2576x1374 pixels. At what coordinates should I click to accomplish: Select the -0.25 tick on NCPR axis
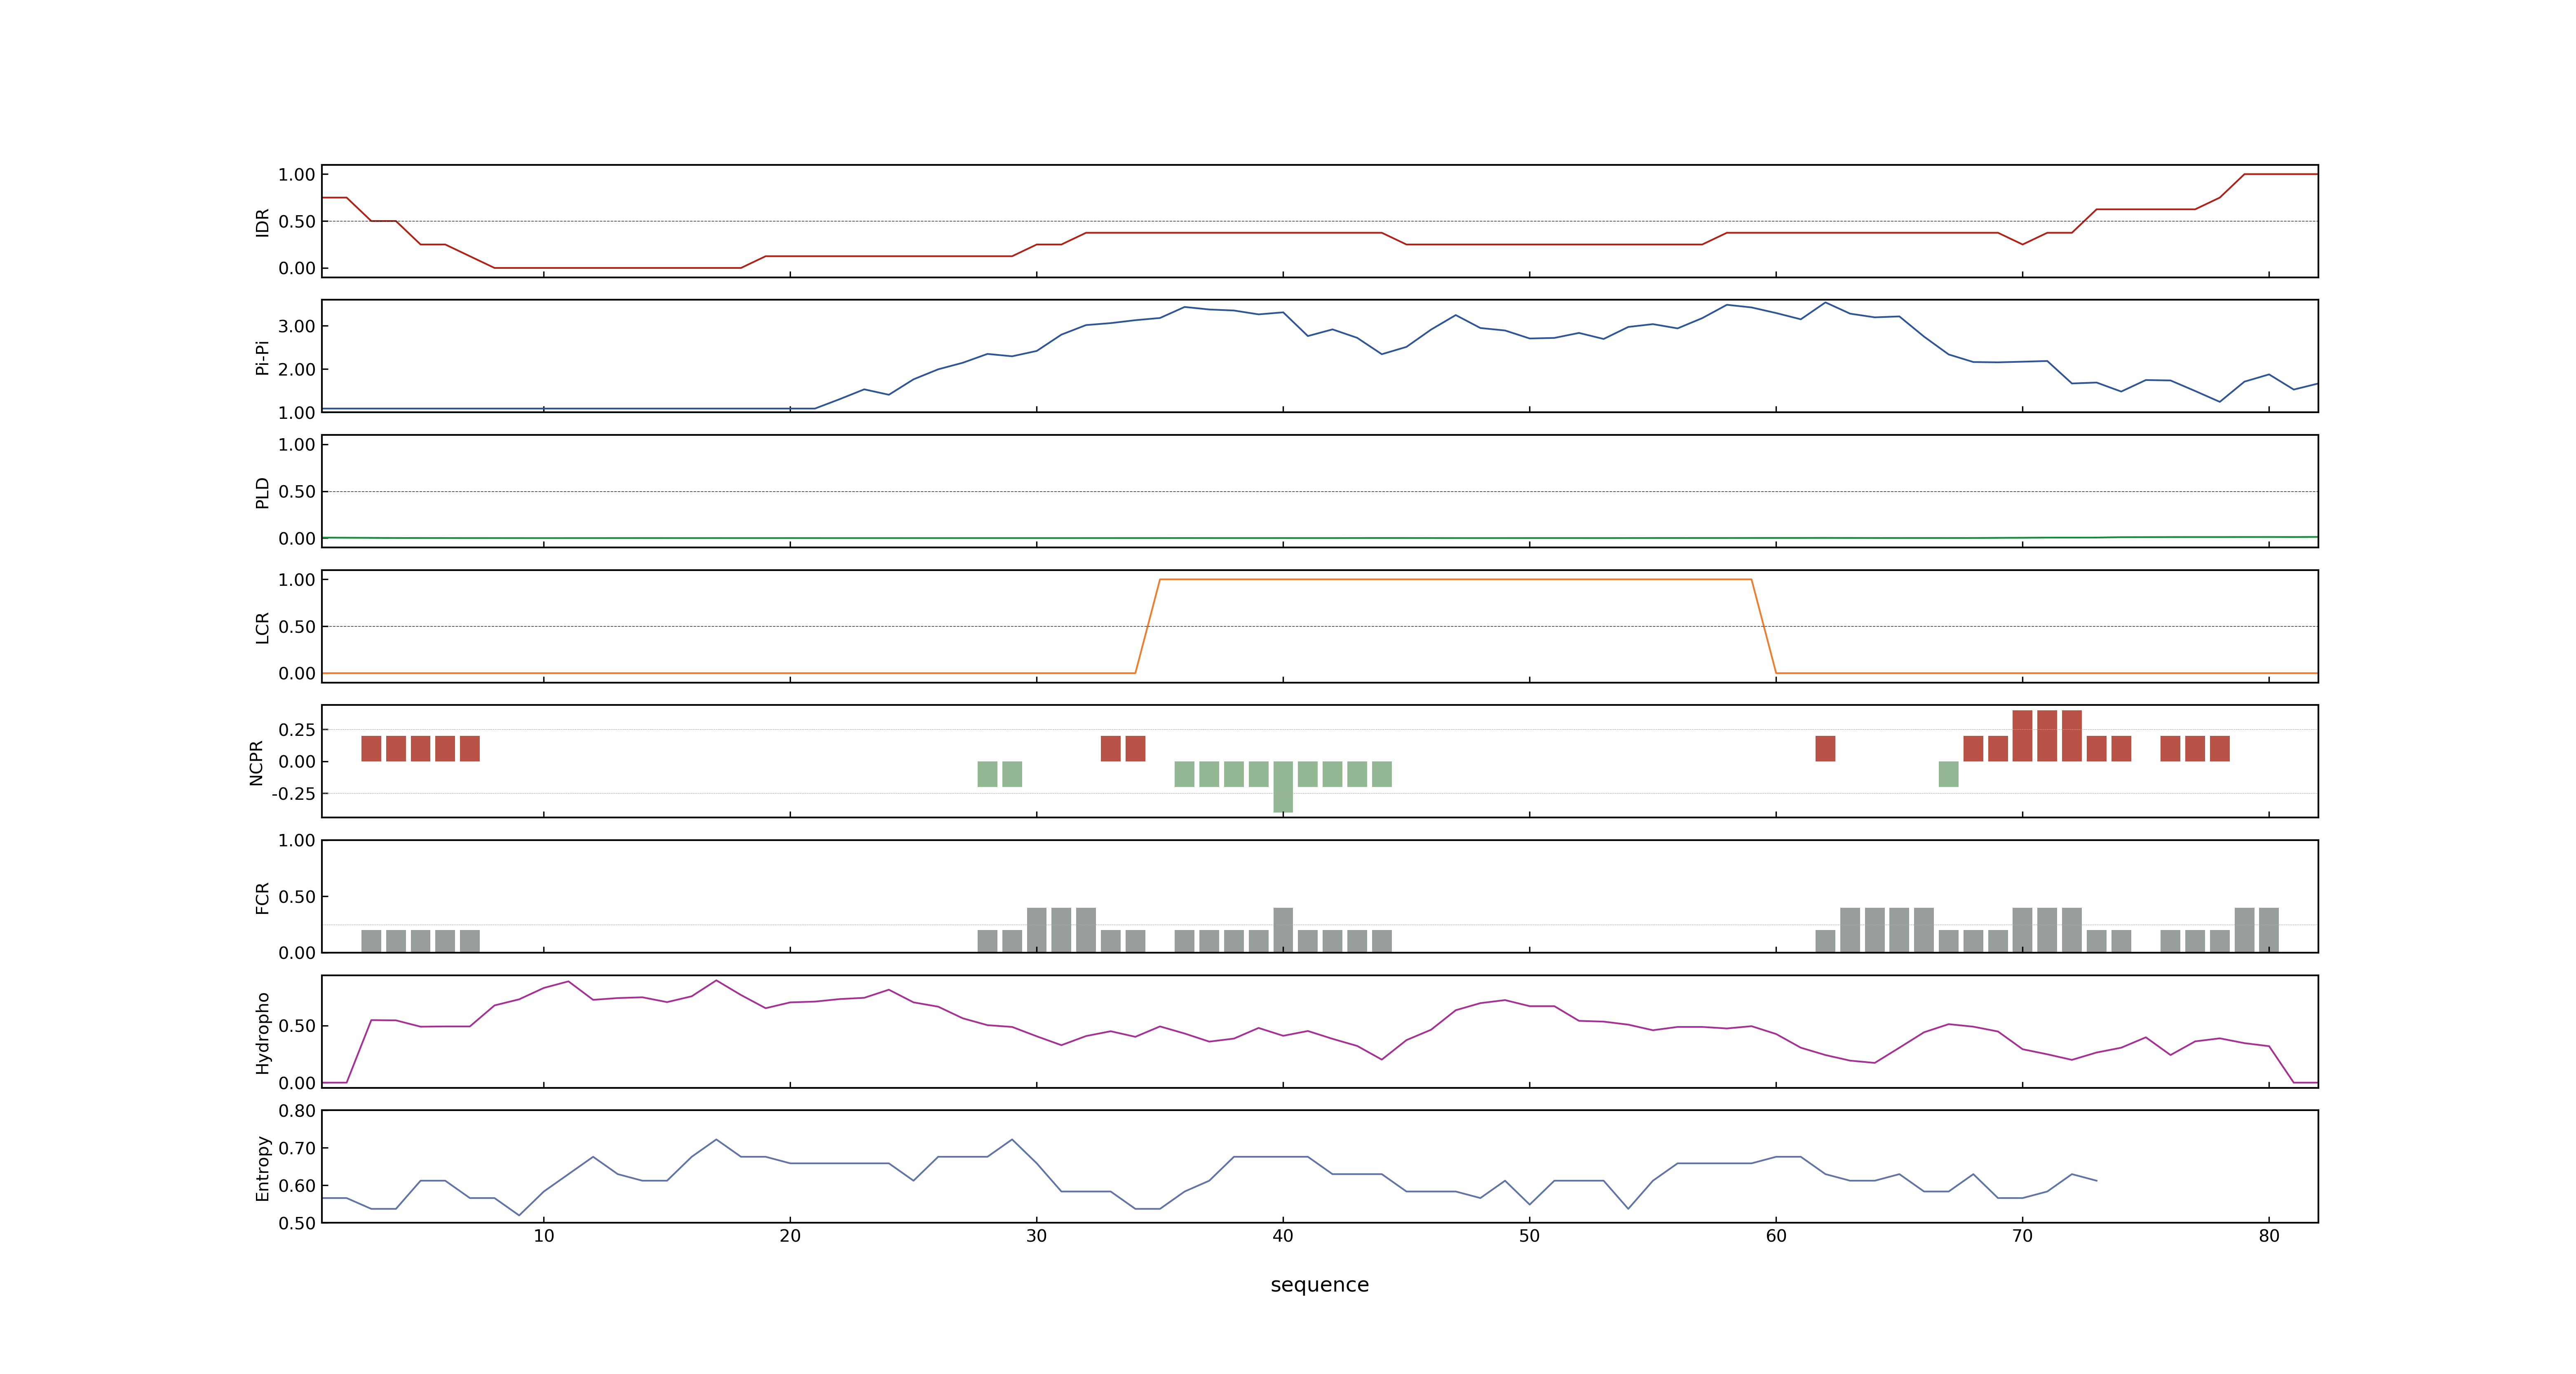[x=293, y=793]
